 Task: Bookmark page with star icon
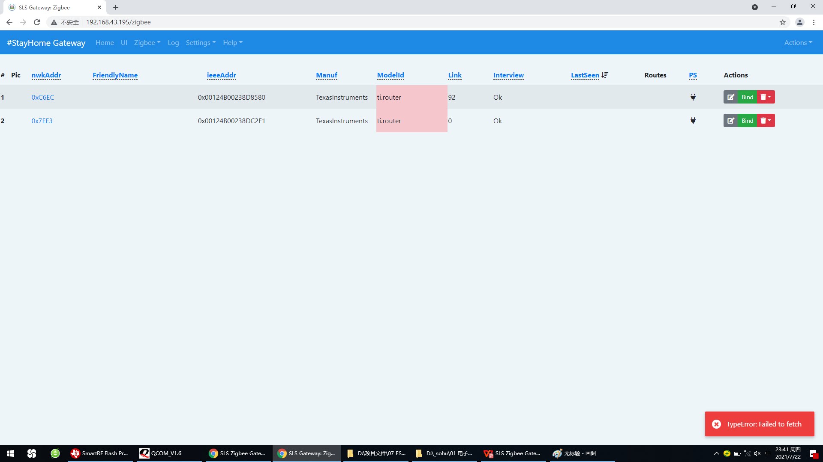pos(782,22)
